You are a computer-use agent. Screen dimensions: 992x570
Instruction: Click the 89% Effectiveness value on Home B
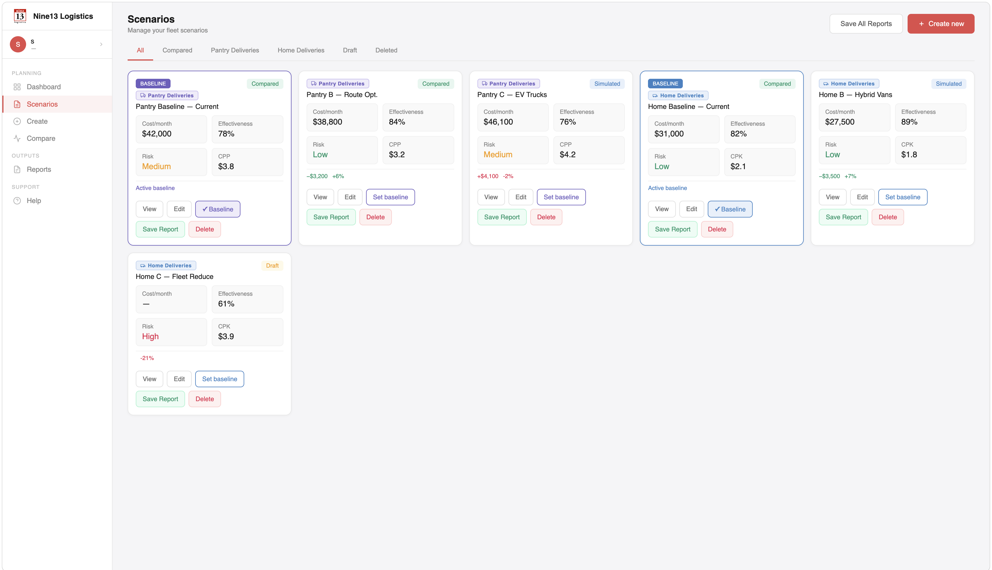pos(909,122)
